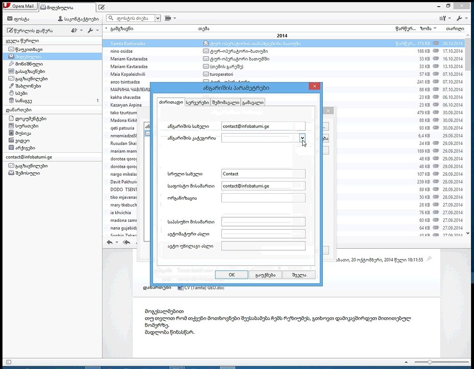474x369 pixels.
Task: Expand the ანგარიშის კატეგორია dropdown
Action: 302,138
